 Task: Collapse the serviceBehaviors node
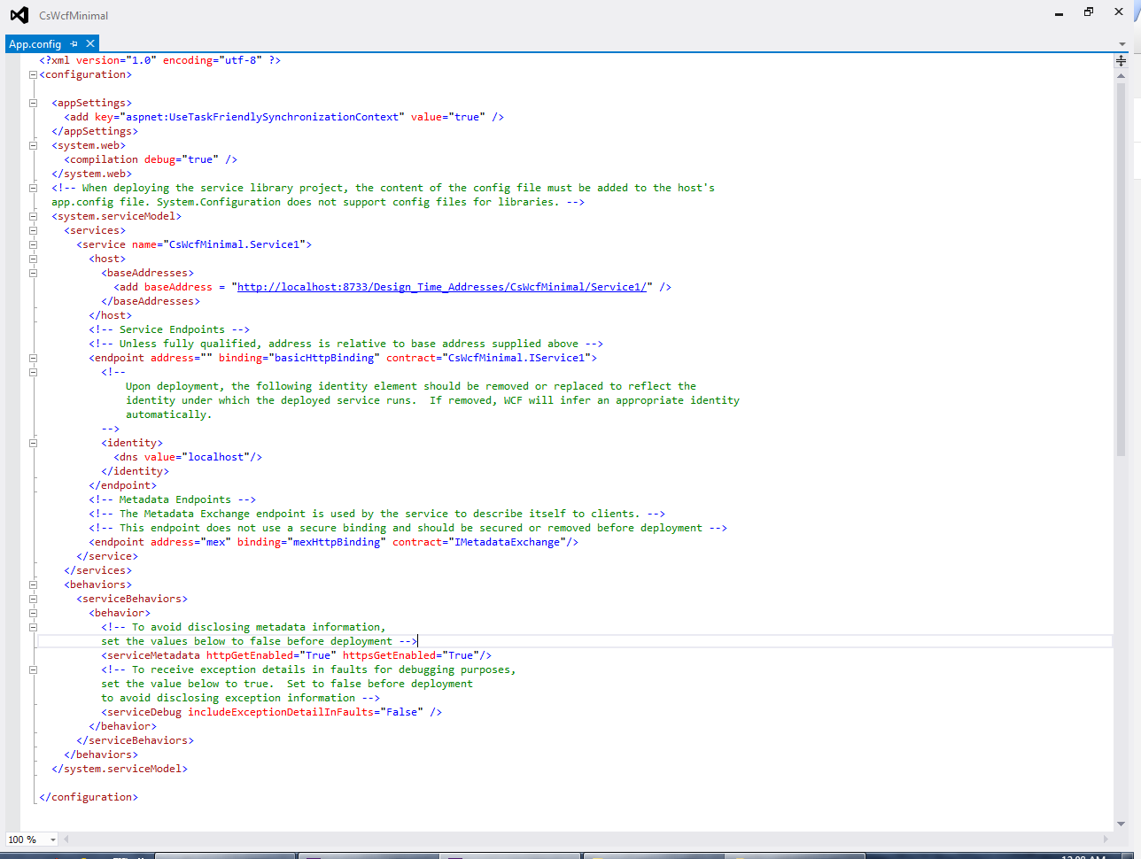pos(33,598)
